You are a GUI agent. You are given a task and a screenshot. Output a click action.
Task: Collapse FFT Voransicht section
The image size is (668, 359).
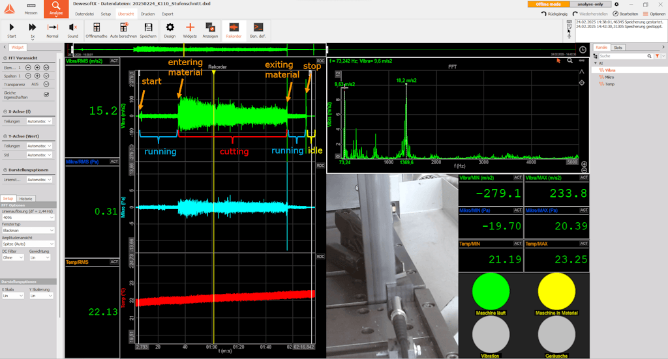(5, 58)
